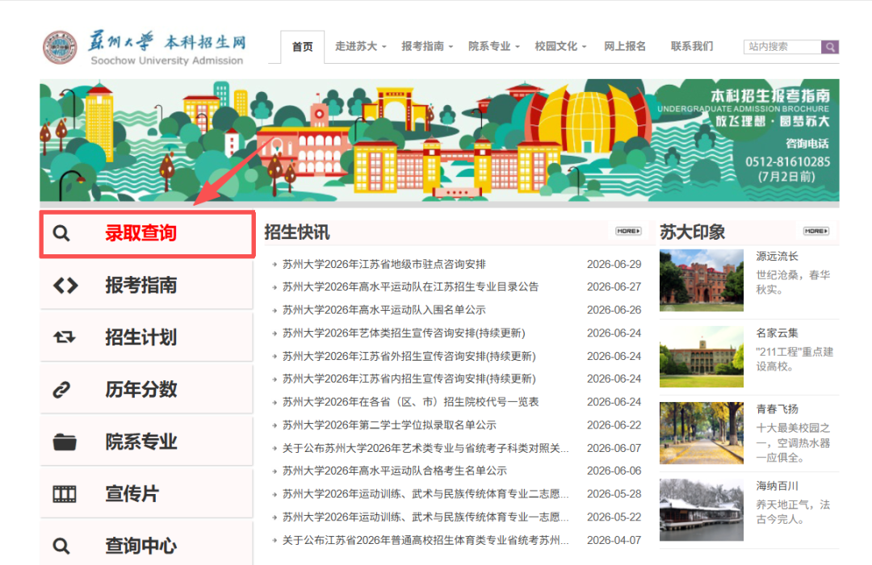The height and width of the screenshot is (565, 872).
Task: Open news 江苏省外招生宣传咨询安排
Action: pos(409,356)
